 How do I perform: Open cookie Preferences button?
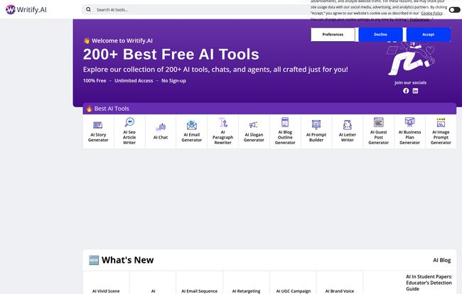(333, 34)
